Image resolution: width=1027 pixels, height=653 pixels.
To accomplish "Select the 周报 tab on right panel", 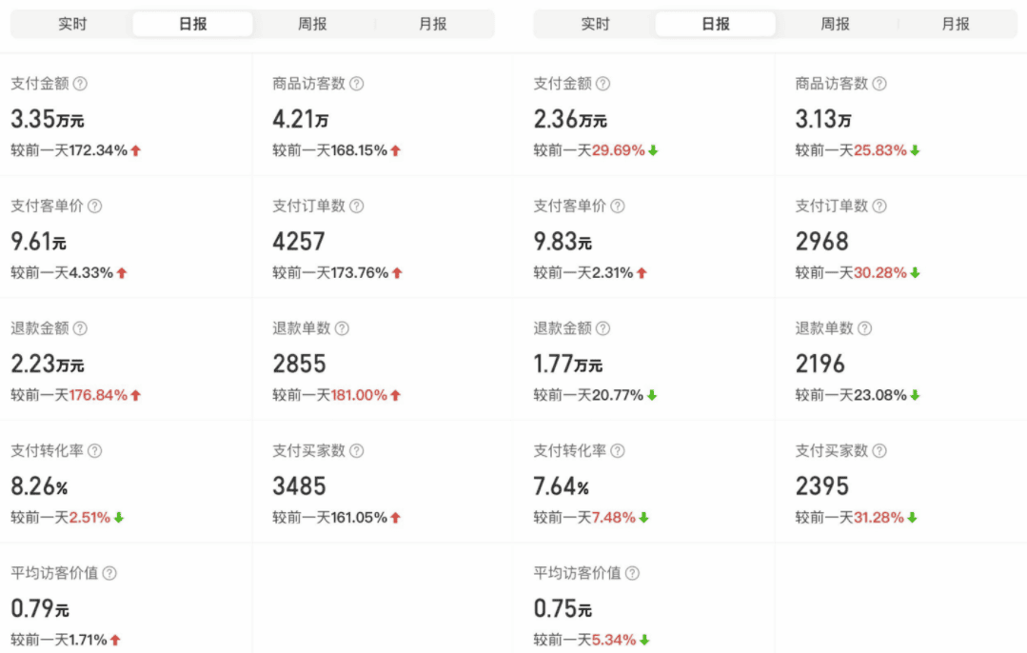I will point(835,23).
